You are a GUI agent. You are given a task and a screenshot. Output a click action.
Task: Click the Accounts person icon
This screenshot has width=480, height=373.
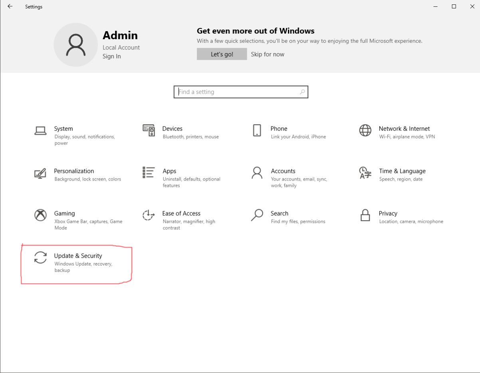click(x=257, y=173)
